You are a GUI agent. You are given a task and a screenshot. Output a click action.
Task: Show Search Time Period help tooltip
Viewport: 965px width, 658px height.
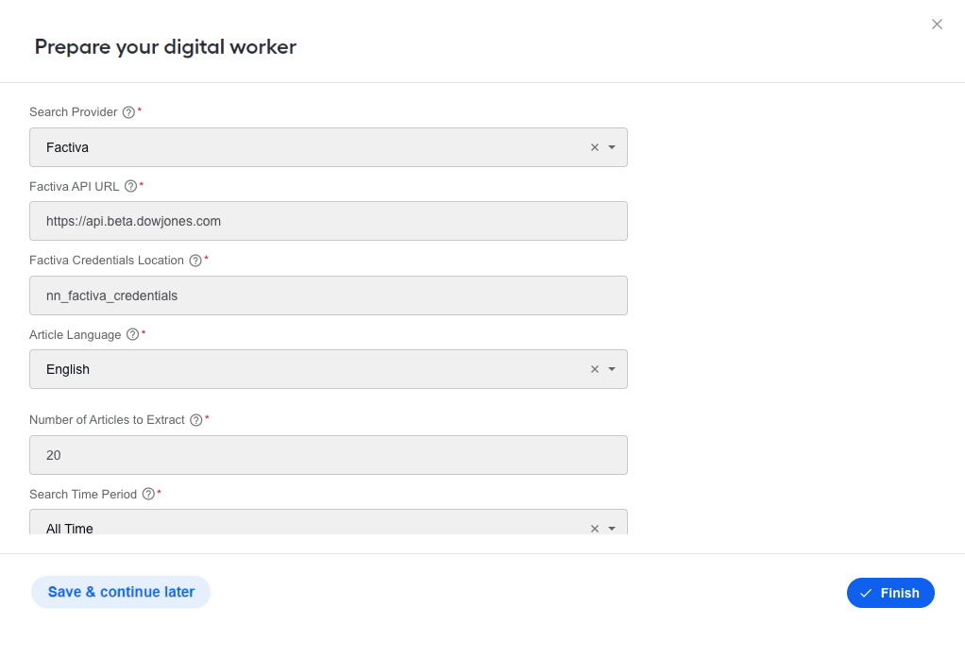click(148, 494)
